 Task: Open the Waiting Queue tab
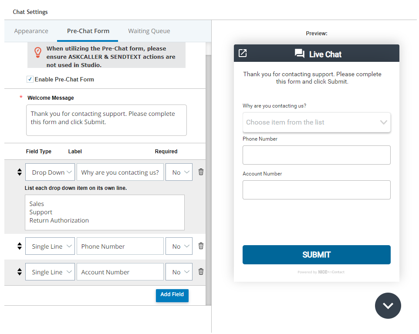[x=149, y=31]
